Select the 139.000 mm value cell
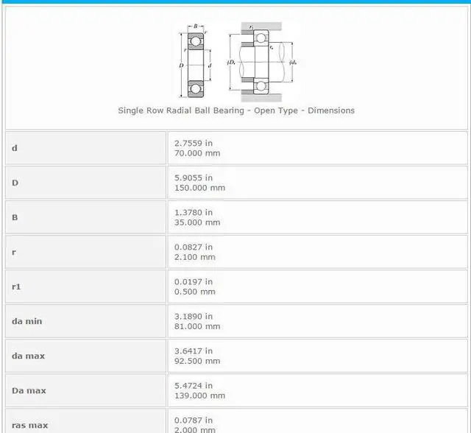The width and height of the screenshot is (471, 433). click(x=317, y=390)
